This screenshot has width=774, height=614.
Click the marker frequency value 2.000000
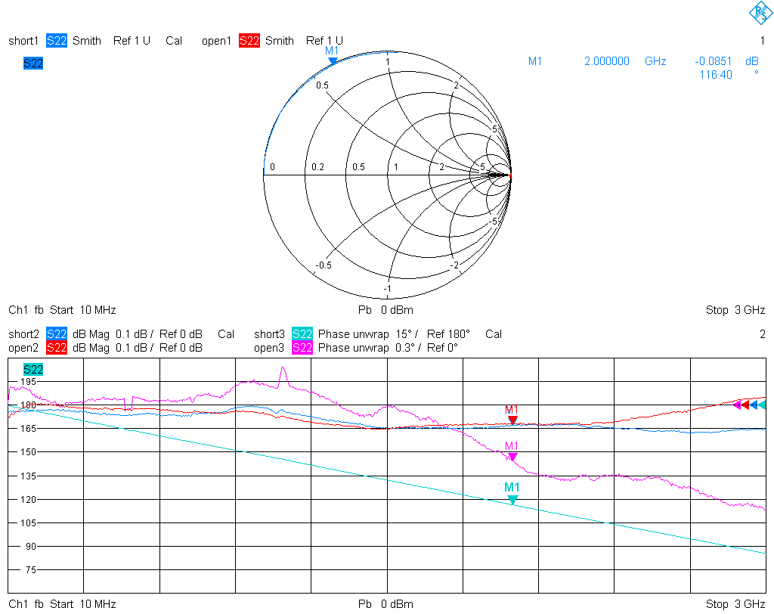(x=607, y=61)
